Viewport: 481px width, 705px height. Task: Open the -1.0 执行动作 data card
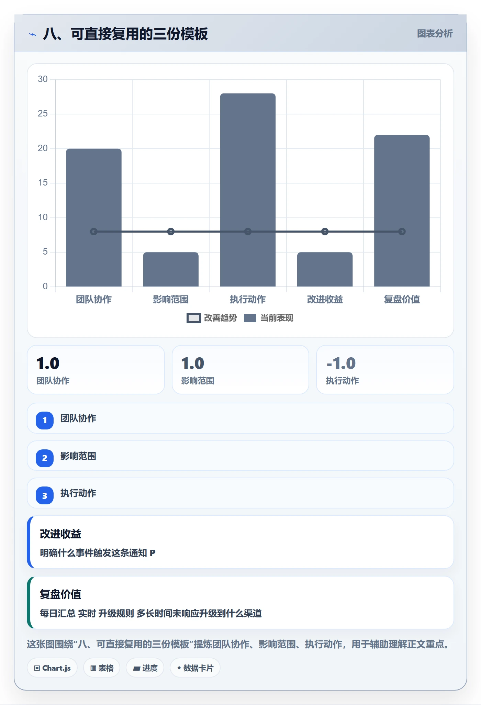click(385, 370)
